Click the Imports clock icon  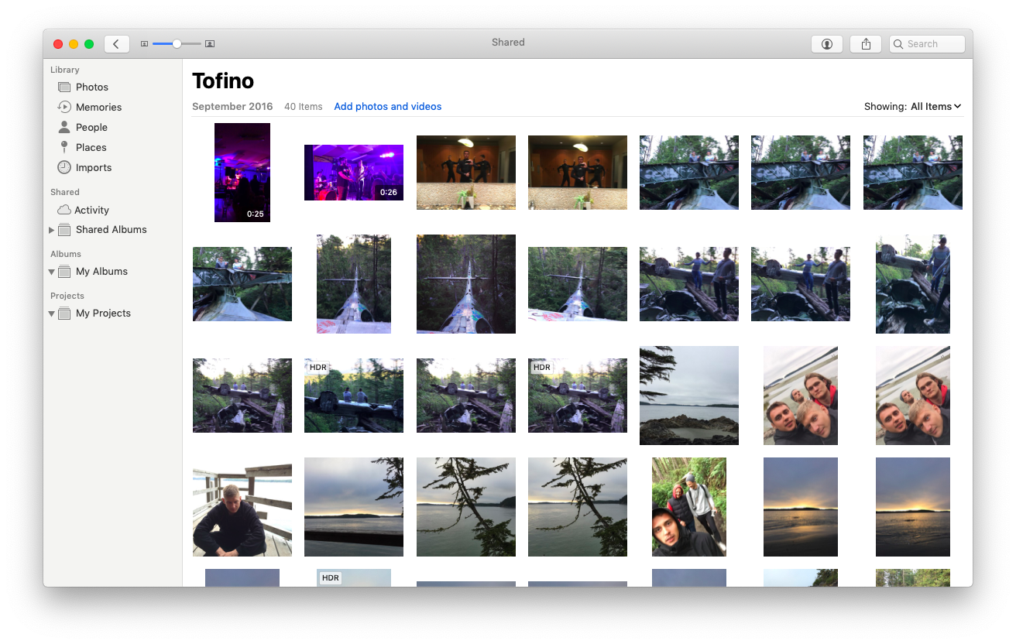point(64,167)
